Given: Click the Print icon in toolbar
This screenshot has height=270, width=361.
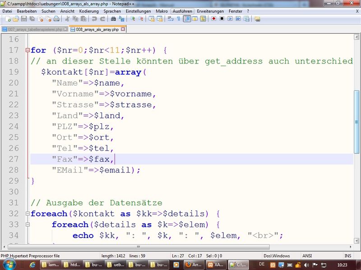Looking at the screenshot, I should (56, 19).
